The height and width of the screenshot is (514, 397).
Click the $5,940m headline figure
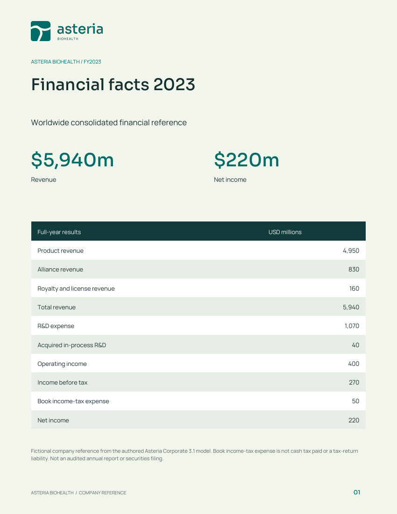click(x=72, y=160)
